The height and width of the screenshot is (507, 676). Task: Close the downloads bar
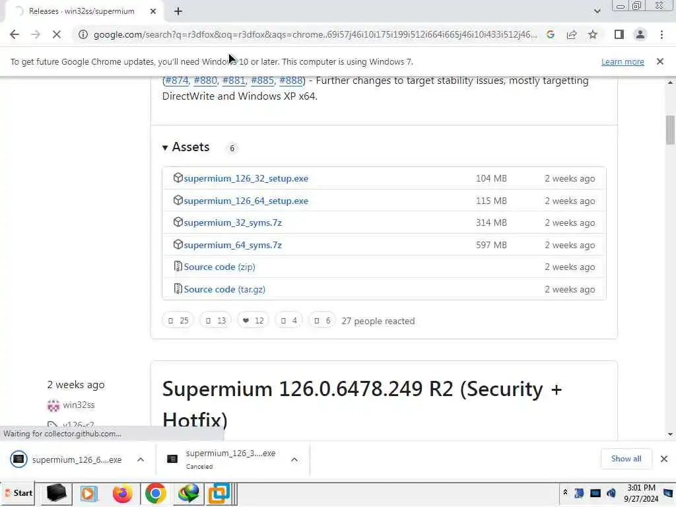[x=664, y=459]
